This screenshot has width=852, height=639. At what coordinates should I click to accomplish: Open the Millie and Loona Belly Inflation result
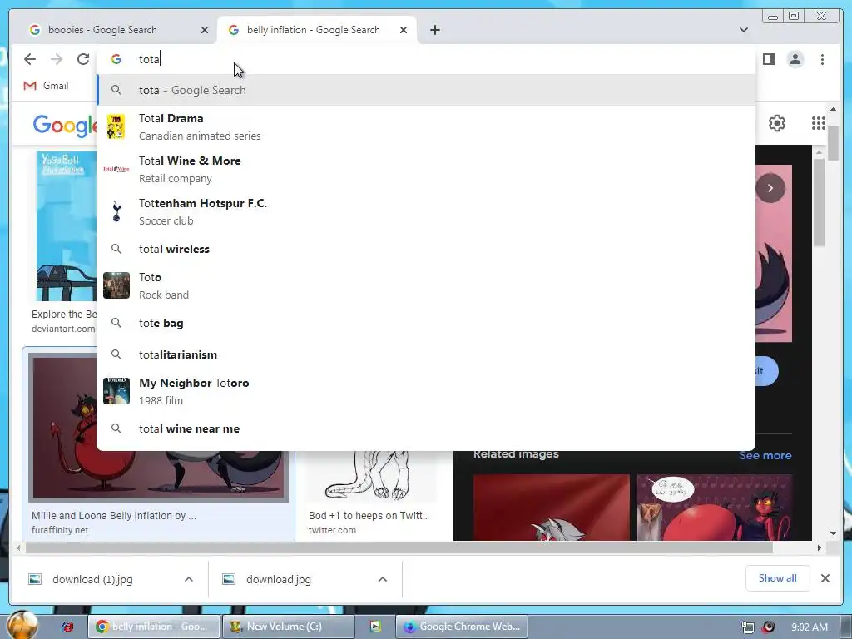click(x=159, y=444)
